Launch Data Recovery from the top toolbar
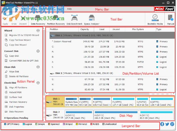177x131 pixels. (38, 20)
